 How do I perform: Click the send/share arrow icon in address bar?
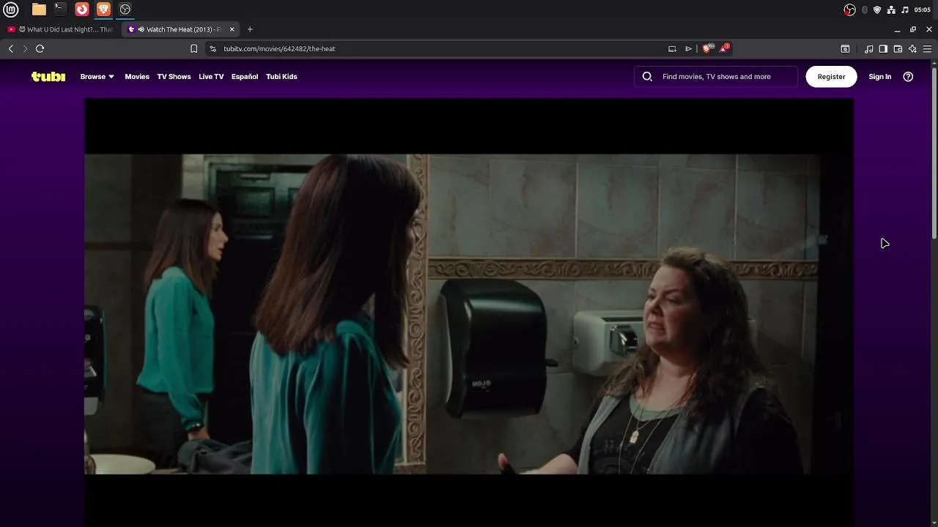click(x=688, y=48)
